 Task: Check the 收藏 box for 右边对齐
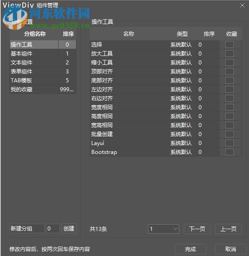coord(229,98)
